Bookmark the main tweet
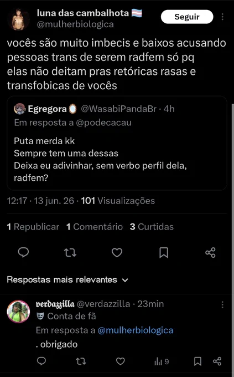The width and height of the screenshot is (234, 377). (x=164, y=252)
